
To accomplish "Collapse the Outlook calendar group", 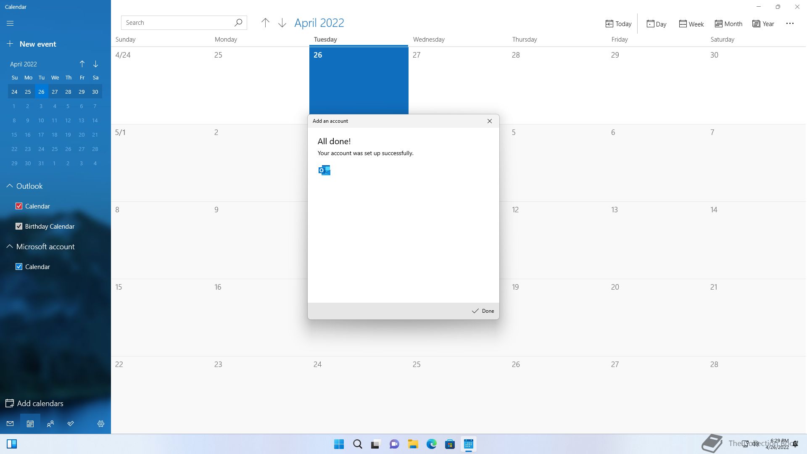I will [10, 186].
